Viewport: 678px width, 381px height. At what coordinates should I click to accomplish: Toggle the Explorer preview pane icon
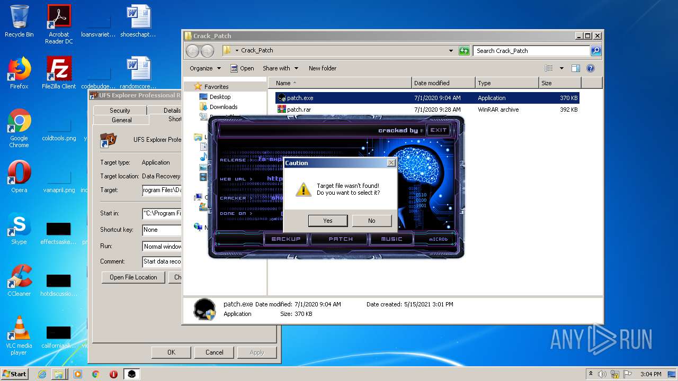[576, 68]
